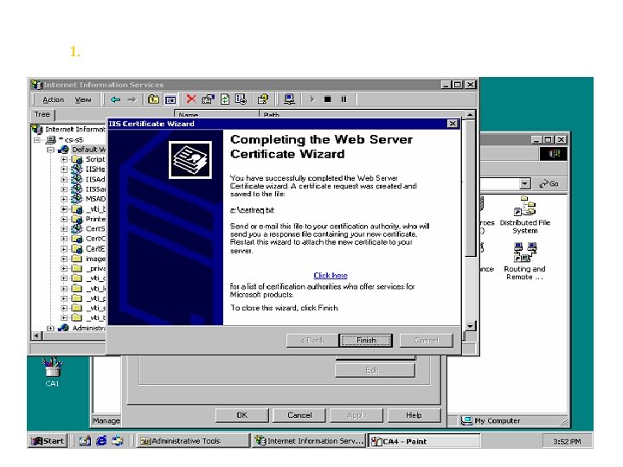Switch to Administrative Tools taskbar button
The width and height of the screenshot is (623, 467).
point(193,441)
